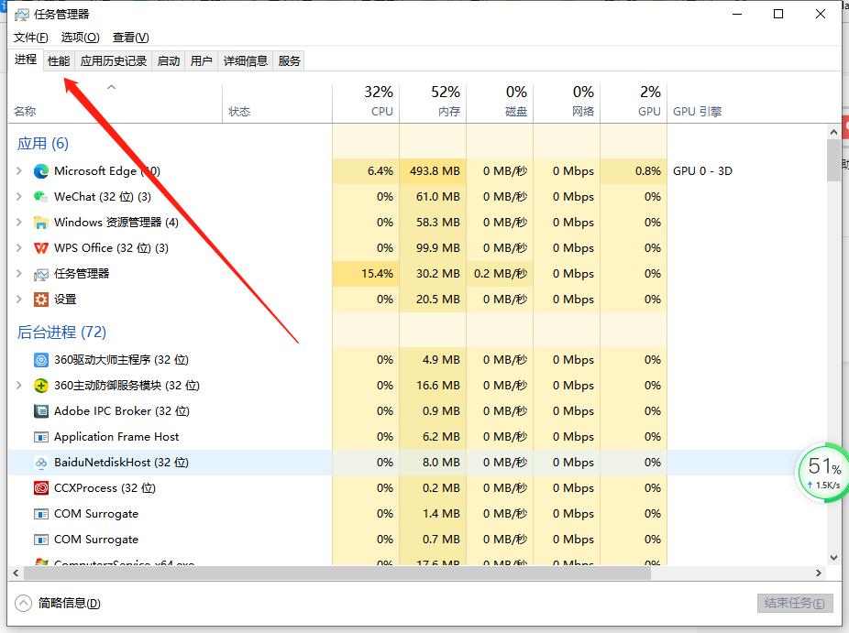The image size is (849, 633).
Task: Select the 任务管理器 process icon
Action: coord(40,274)
